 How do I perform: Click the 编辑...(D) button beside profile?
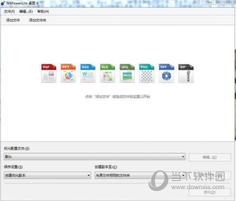coord(210,157)
